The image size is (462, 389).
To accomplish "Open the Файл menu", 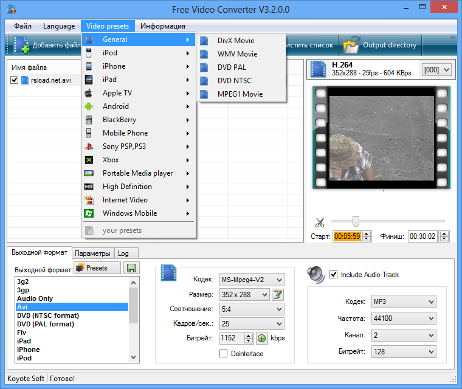I will 22,26.
